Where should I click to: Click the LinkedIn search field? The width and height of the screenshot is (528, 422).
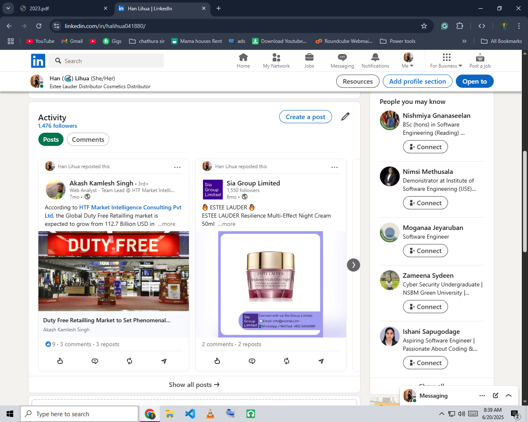click(x=106, y=61)
